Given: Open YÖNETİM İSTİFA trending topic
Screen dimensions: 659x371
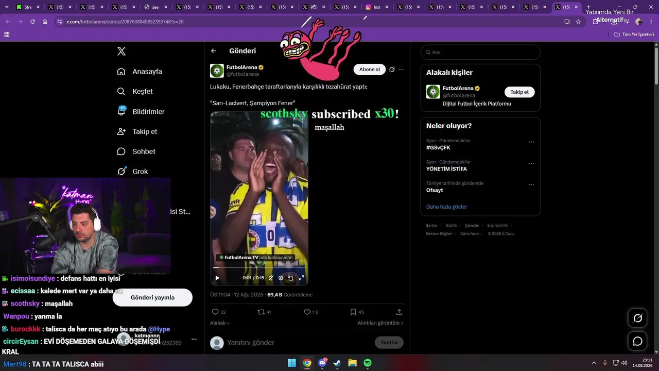Looking at the screenshot, I should [446, 169].
